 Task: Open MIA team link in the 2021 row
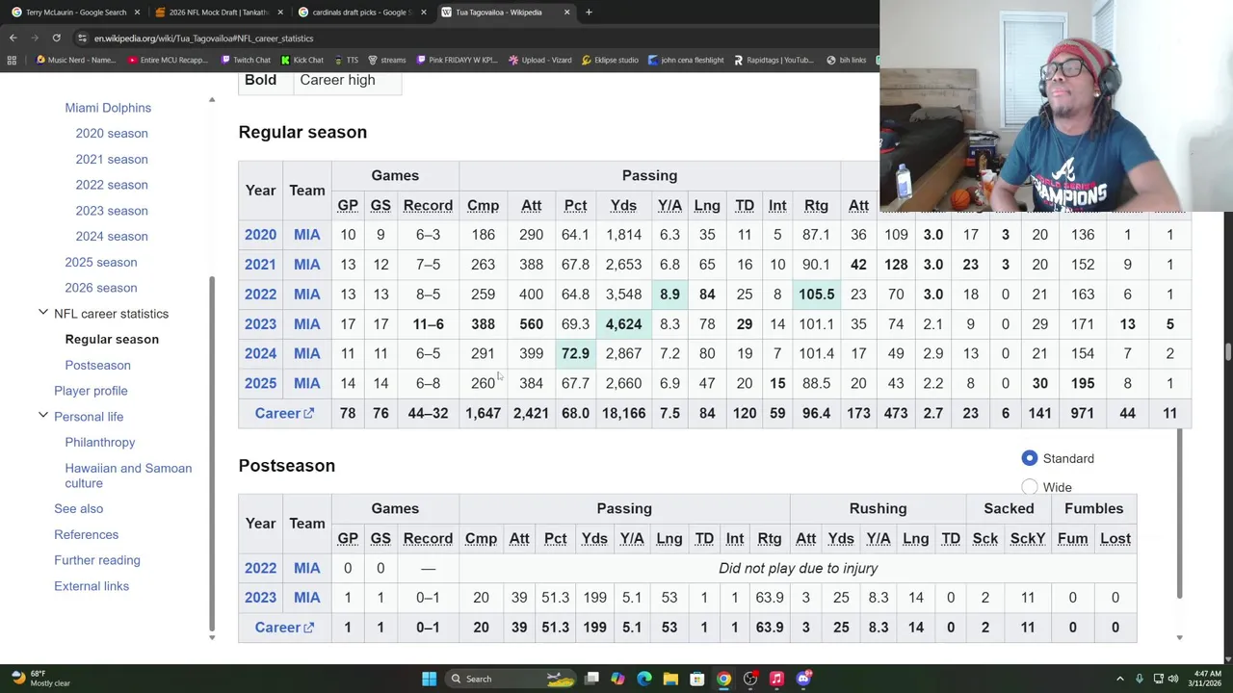306,264
